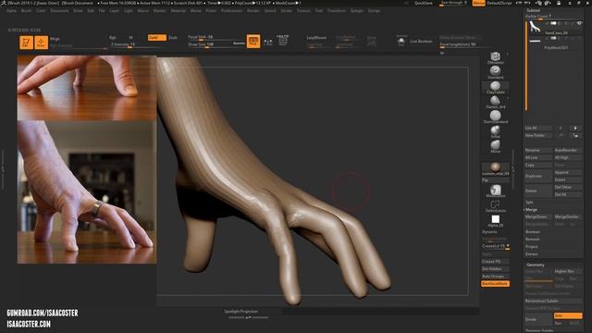Toggle the Zsub button
Image resolution: width=592 pixels, height=333 pixels.
click(x=173, y=37)
